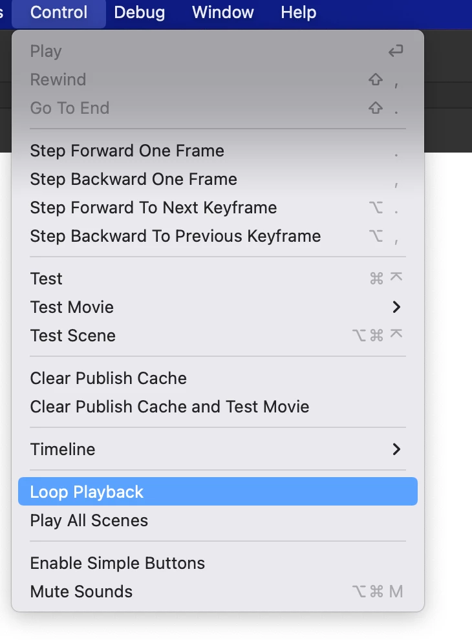Click the Timeline submenu chevron
Viewport: 472px width, 640px height.
[x=396, y=449]
